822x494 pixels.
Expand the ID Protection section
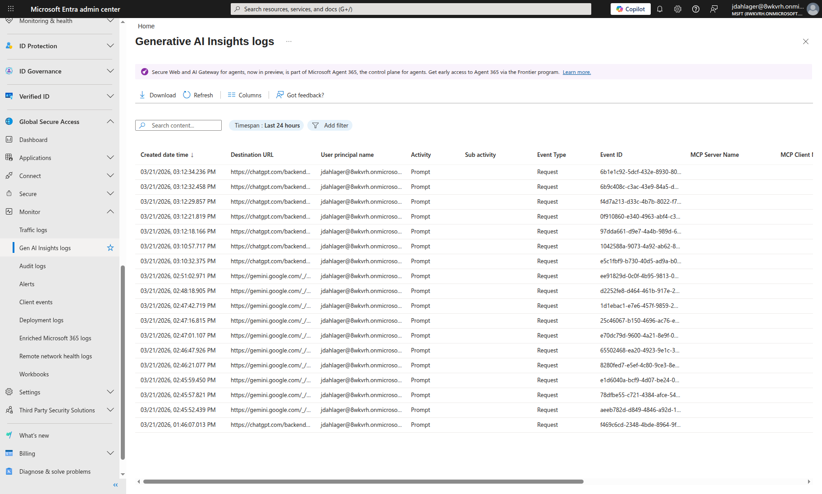click(x=110, y=46)
